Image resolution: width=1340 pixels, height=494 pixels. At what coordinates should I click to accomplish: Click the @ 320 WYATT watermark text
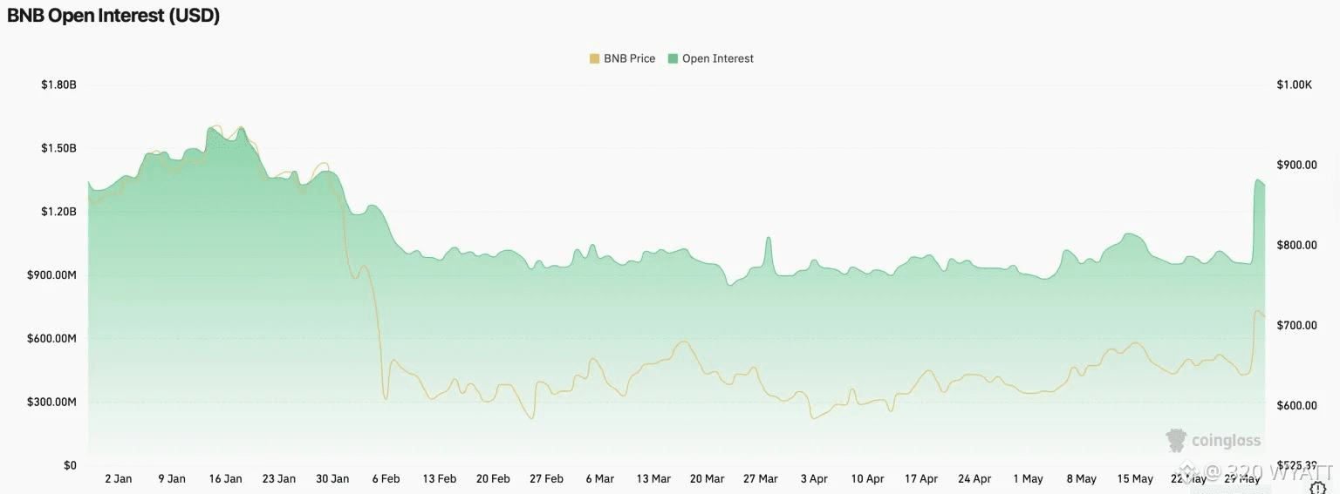tap(1269, 472)
